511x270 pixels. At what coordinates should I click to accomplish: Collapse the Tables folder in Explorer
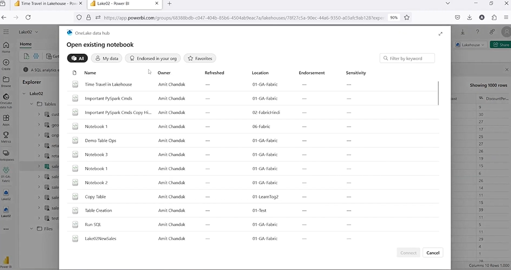point(31,104)
